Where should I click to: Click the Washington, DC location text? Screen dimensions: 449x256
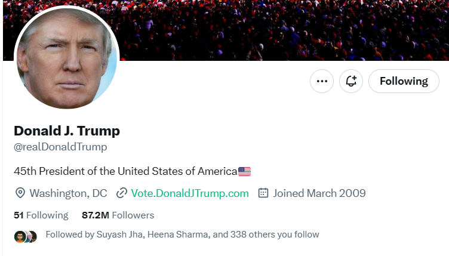pyautogui.click(x=68, y=193)
